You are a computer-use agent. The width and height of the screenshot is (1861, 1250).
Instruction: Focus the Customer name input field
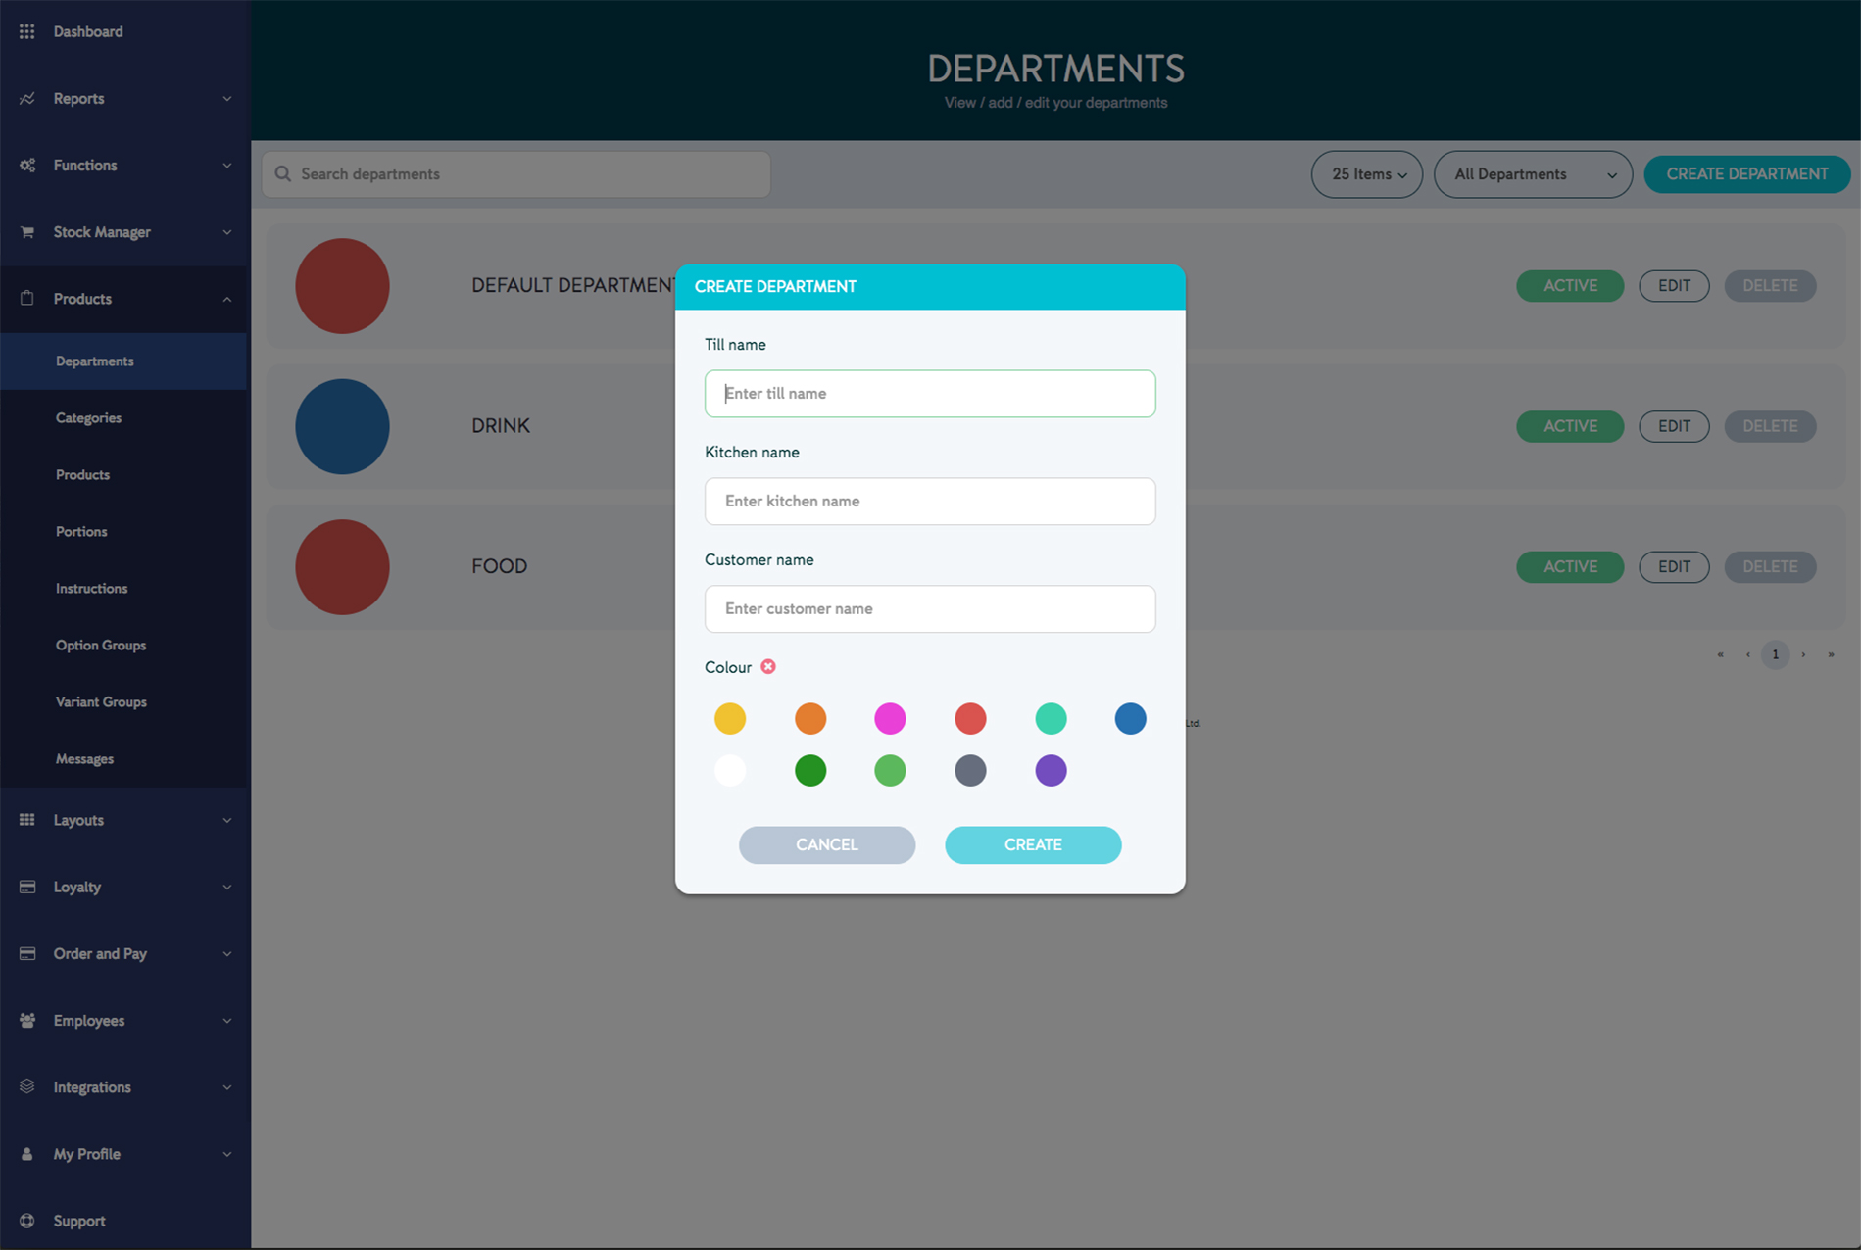click(930, 609)
